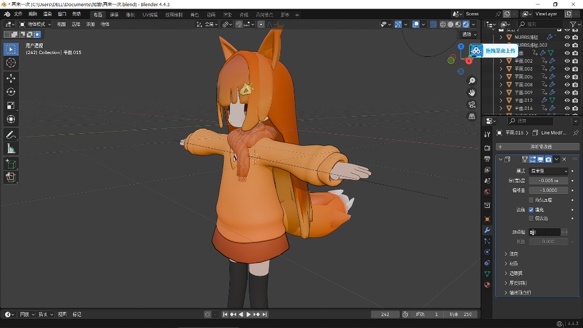Screen dimensions: 583x328
Task: Open the Output properties tab
Action: pyautogui.click(x=487, y=159)
